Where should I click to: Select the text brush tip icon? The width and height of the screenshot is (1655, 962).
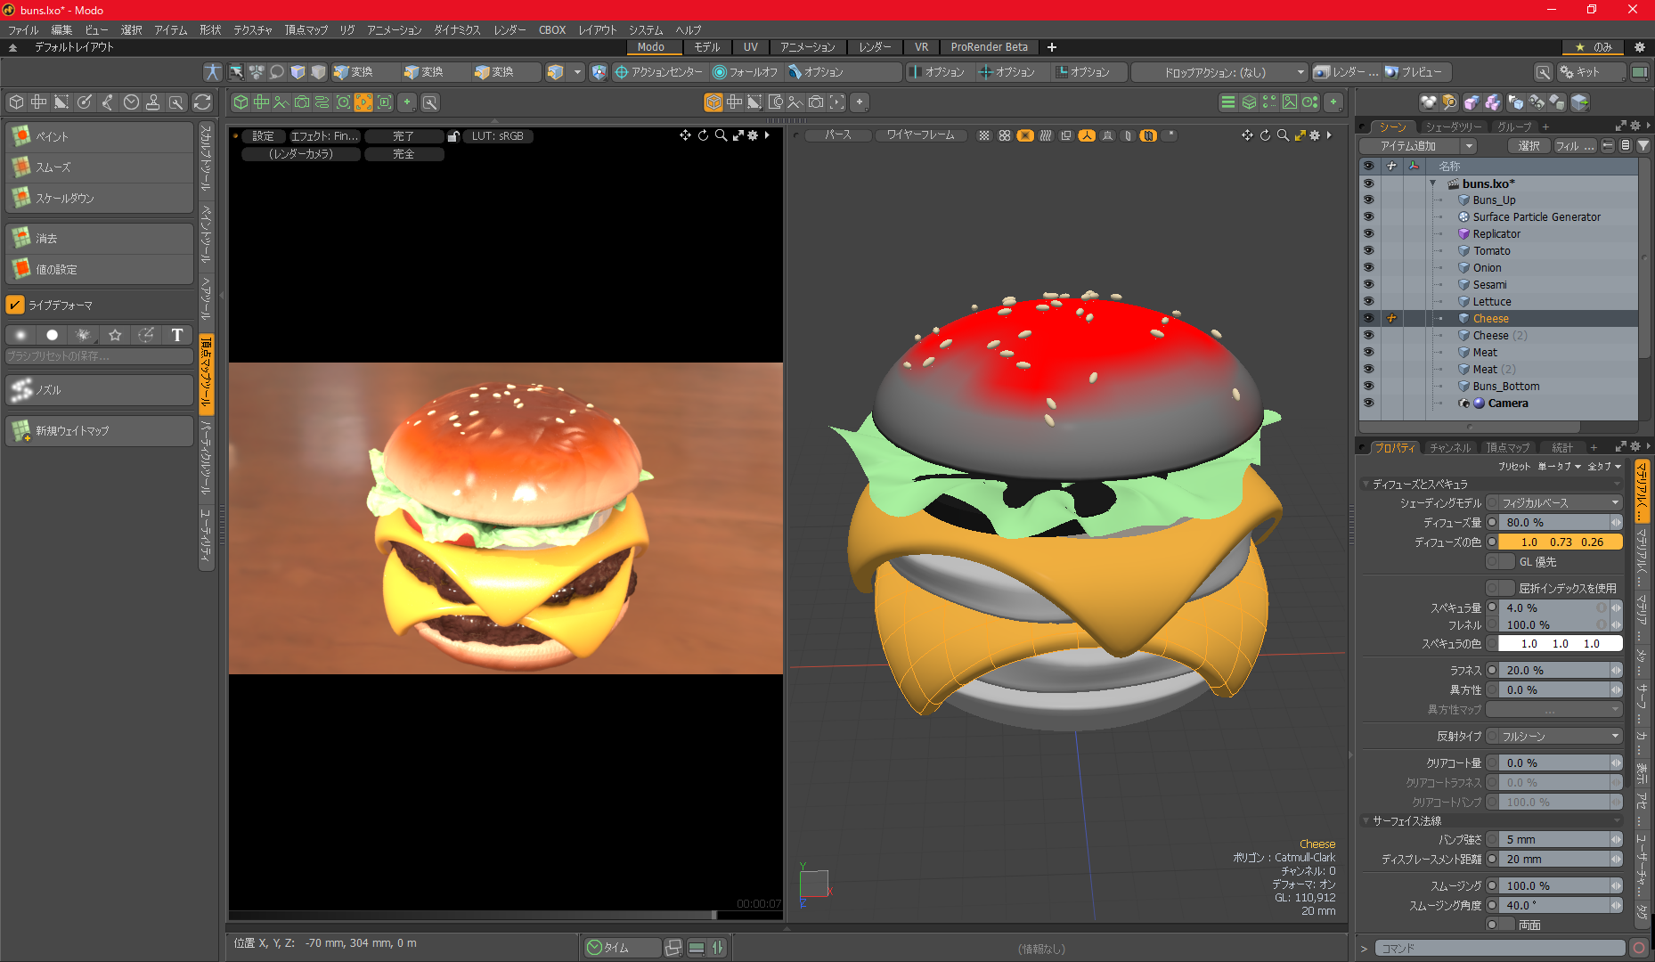(177, 335)
